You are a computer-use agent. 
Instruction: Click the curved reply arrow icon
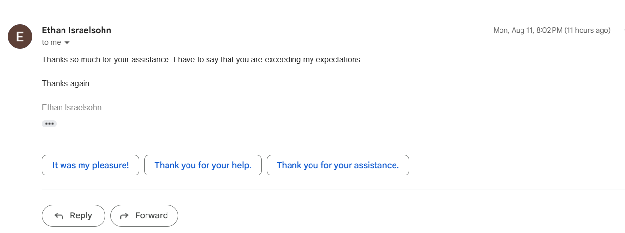coord(59,216)
